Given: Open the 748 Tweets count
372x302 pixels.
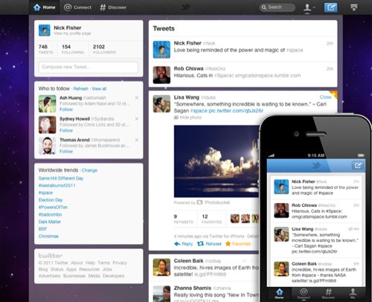Looking at the screenshot, I should tap(45, 49).
